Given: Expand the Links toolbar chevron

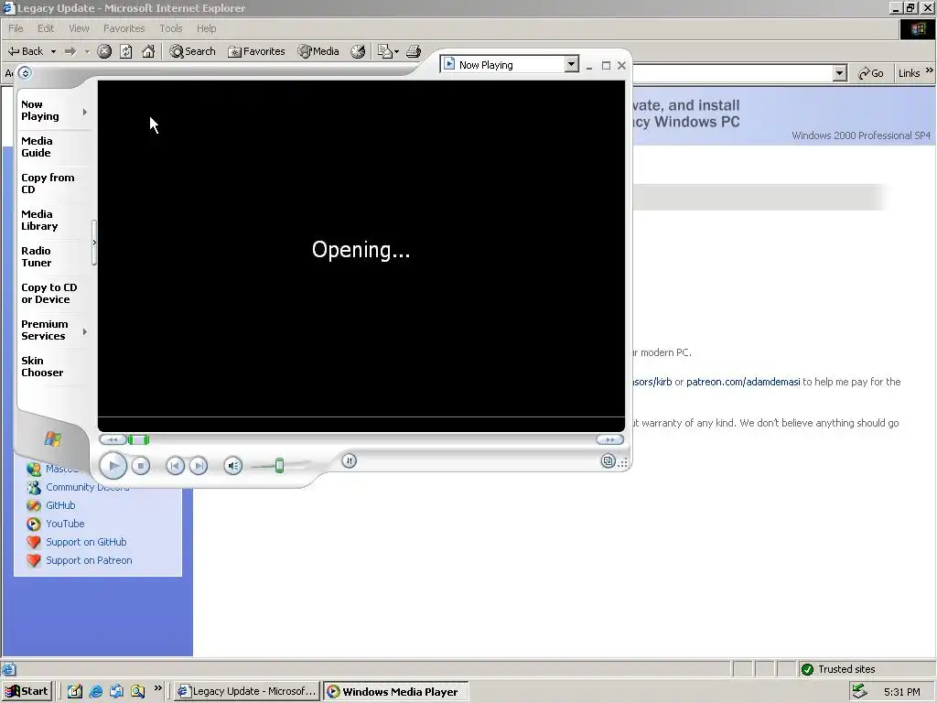Looking at the screenshot, I should pos(930,70).
